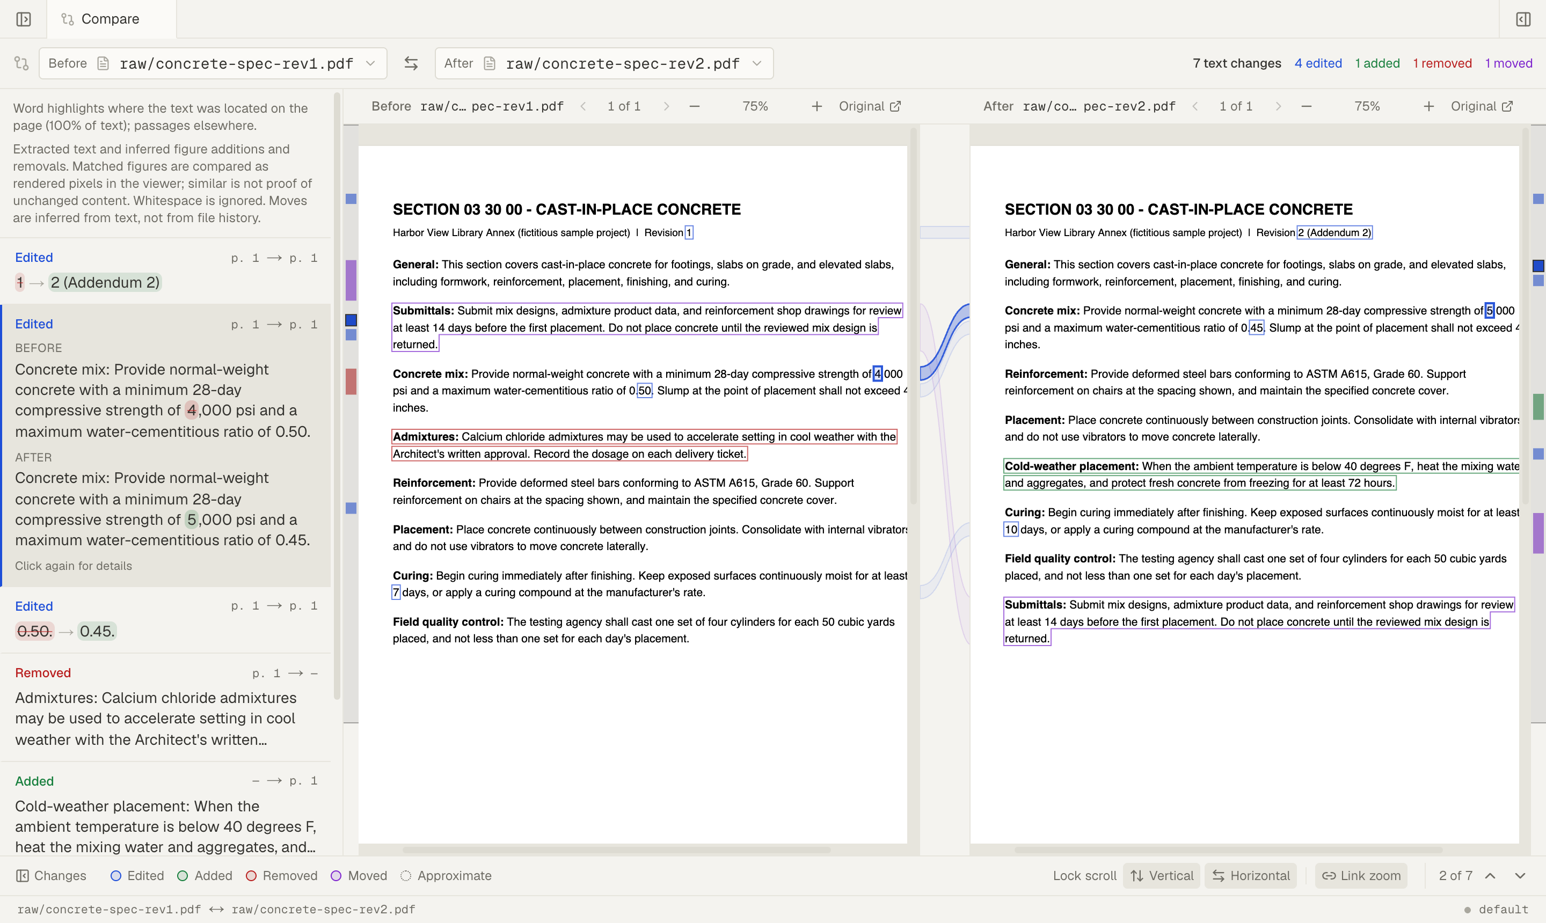
Task: Open the After file dropdown
Action: coord(603,63)
